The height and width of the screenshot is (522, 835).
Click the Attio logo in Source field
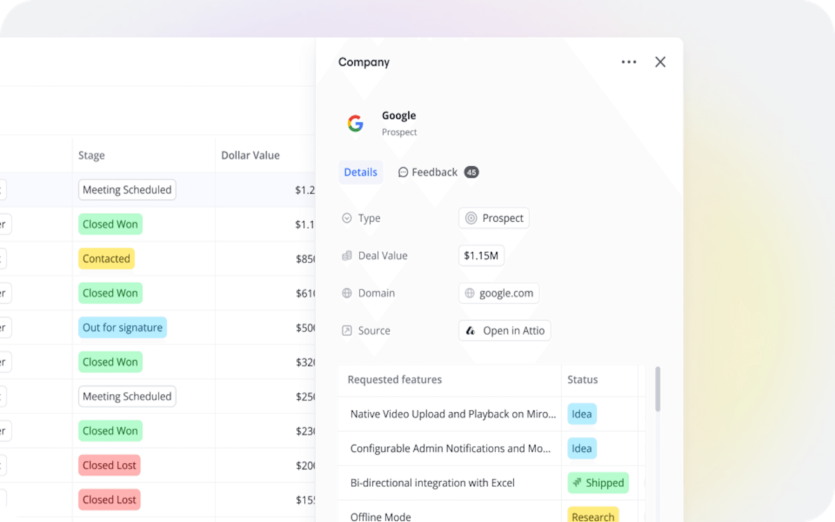471,331
